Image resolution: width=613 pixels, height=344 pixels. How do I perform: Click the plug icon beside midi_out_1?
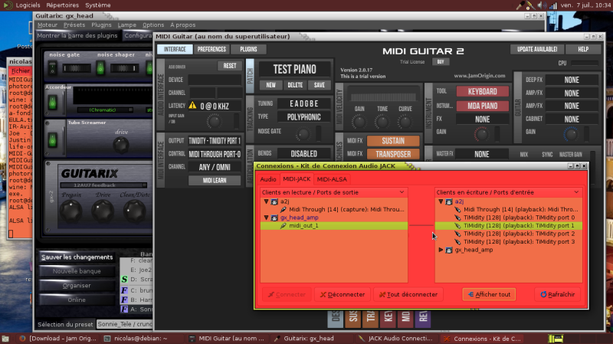click(x=284, y=225)
